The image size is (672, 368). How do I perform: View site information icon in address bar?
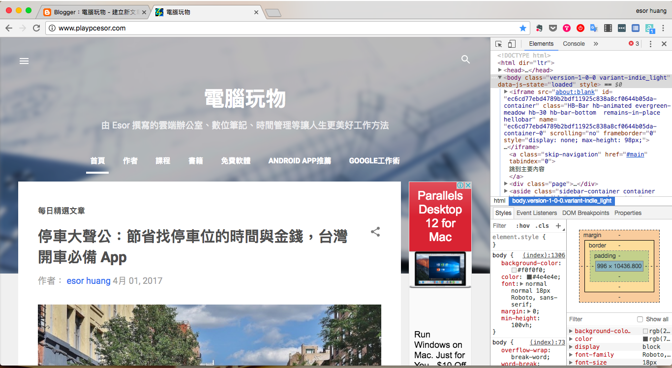click(52, 28)
